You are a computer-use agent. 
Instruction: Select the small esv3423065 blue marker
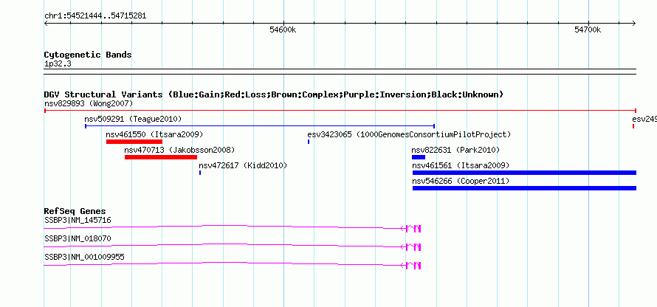pyautogui.click(x=309, y=142)
